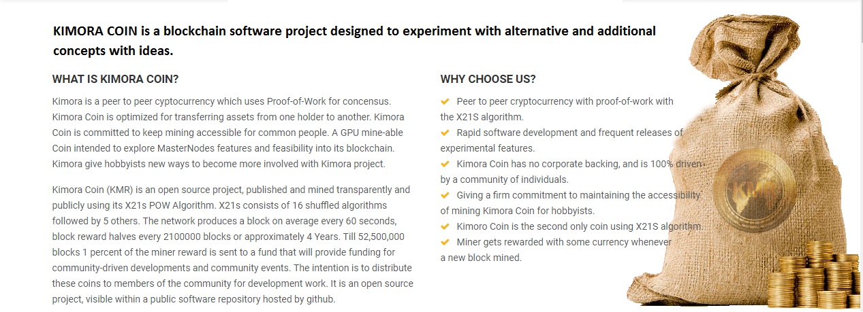This screenshot has width=863, height=312.
Task: Click the checkmark beside 'Peer to peer cryptocurrency'
Action: (445, 101)
